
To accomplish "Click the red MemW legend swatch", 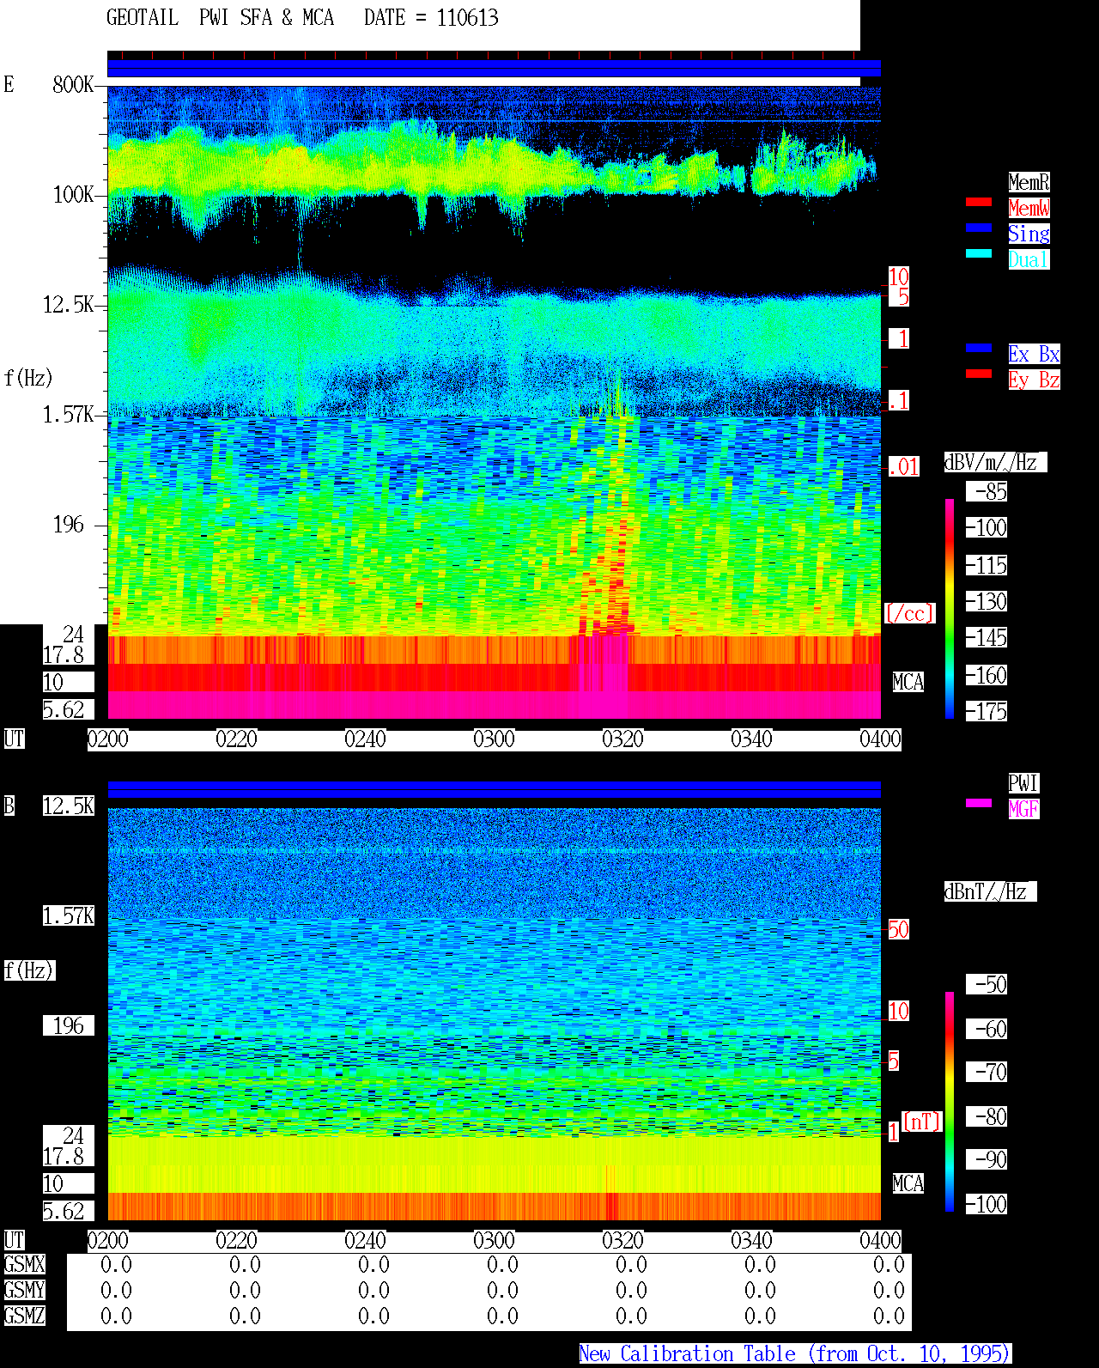I will (979, 202).
